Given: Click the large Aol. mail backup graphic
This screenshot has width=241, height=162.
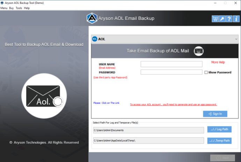Looking at the screenshot, I should (x=44, y=96).
